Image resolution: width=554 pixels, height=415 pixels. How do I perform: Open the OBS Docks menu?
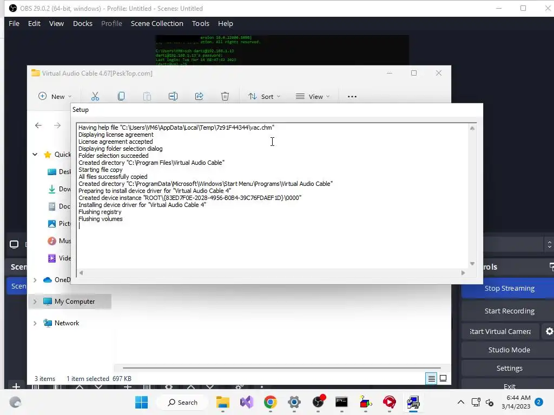[83, 24]
